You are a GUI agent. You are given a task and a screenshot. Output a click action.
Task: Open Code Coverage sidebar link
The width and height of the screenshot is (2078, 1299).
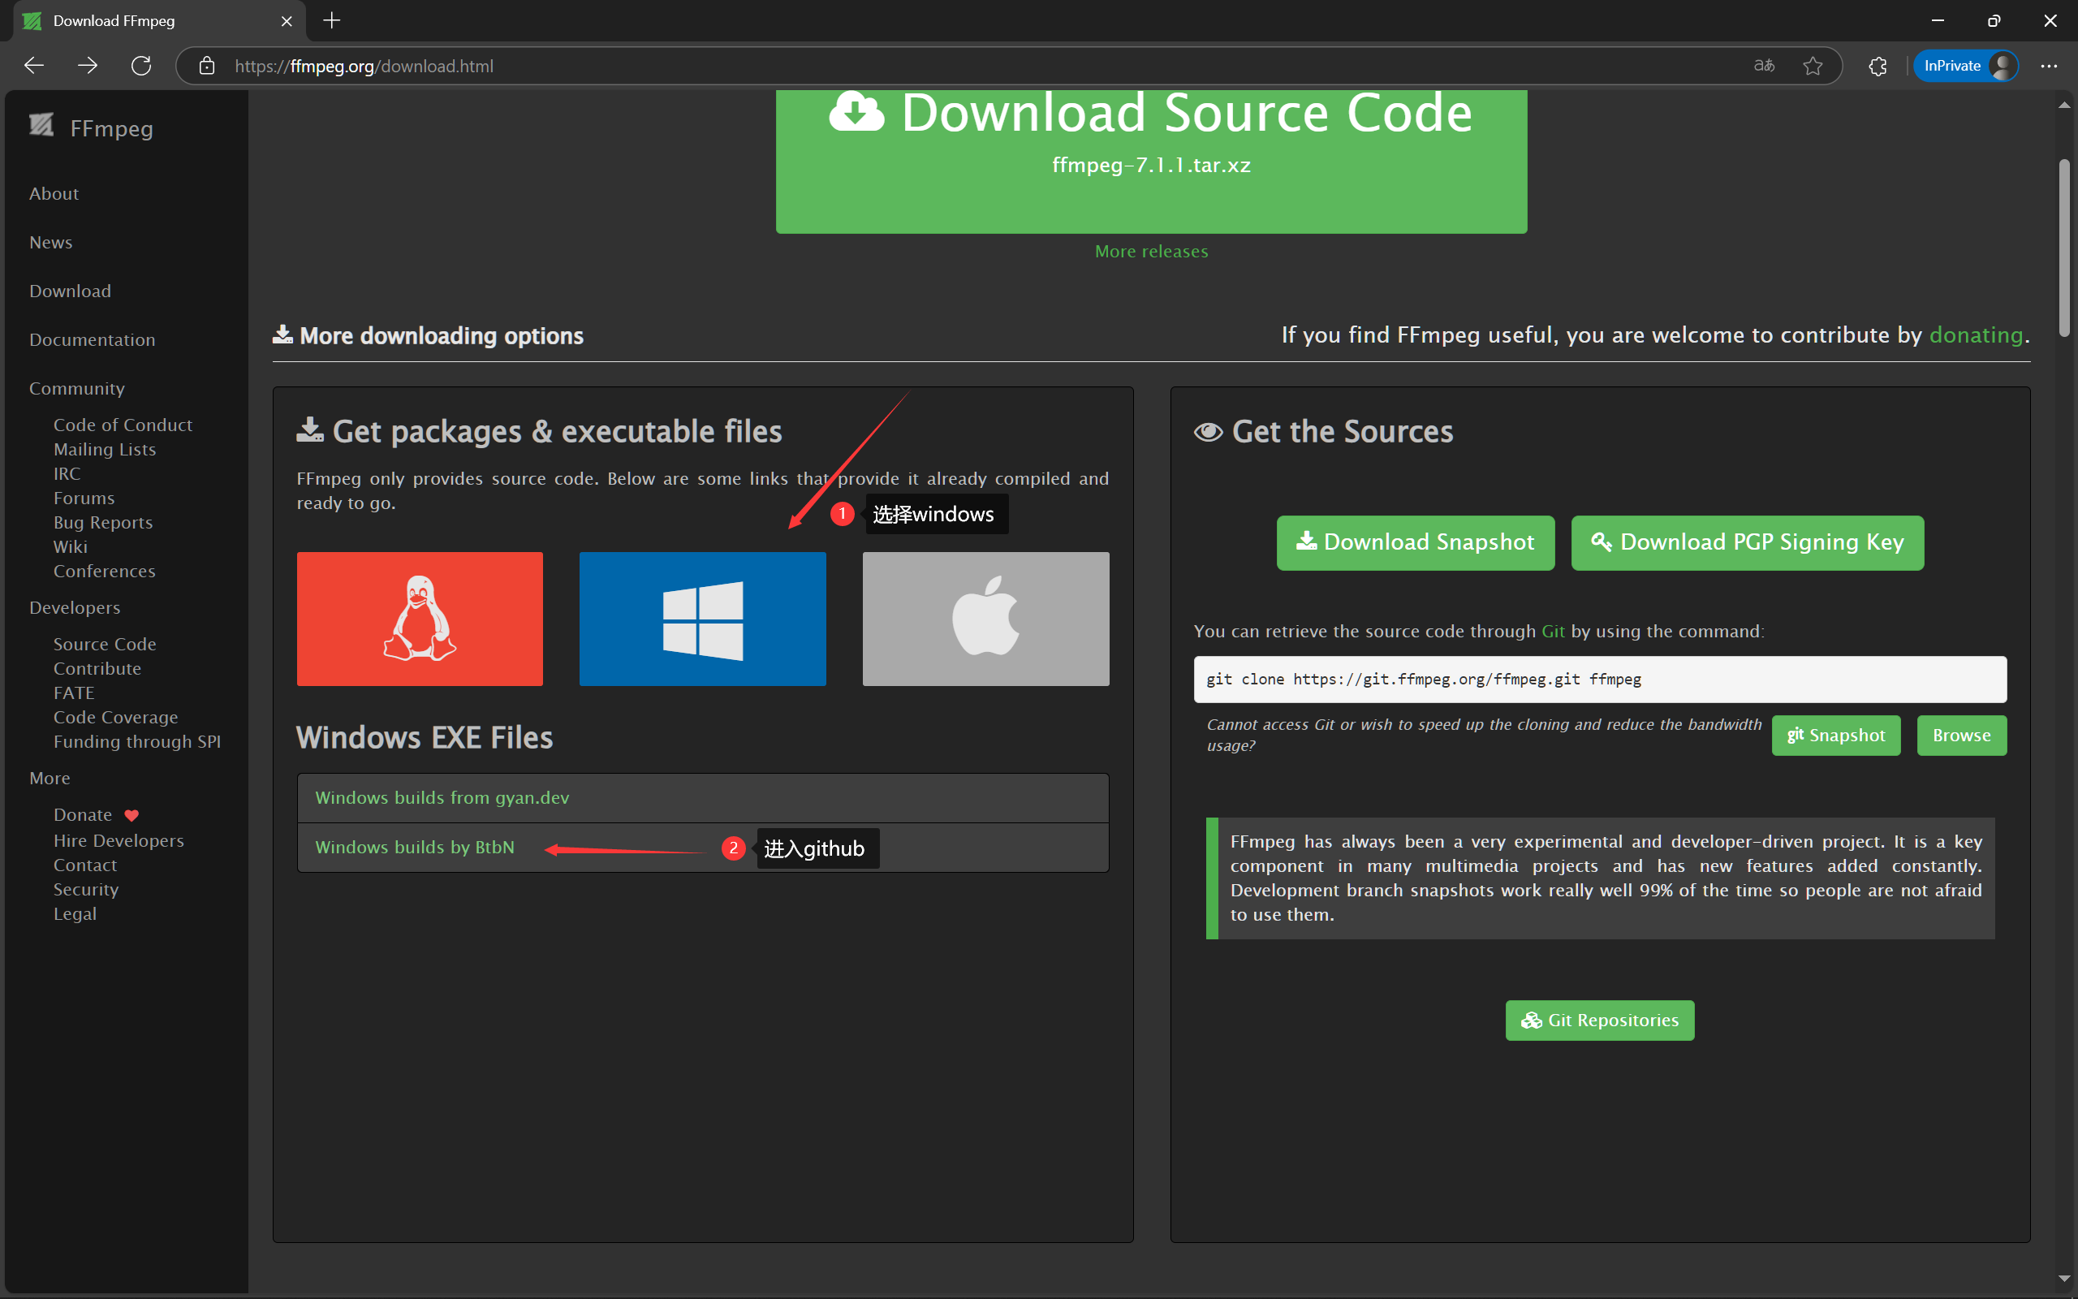tap(116, 718)
